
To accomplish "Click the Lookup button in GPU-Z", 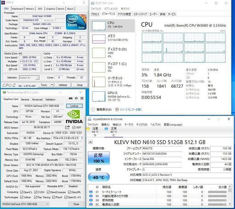I will (74, 106).
